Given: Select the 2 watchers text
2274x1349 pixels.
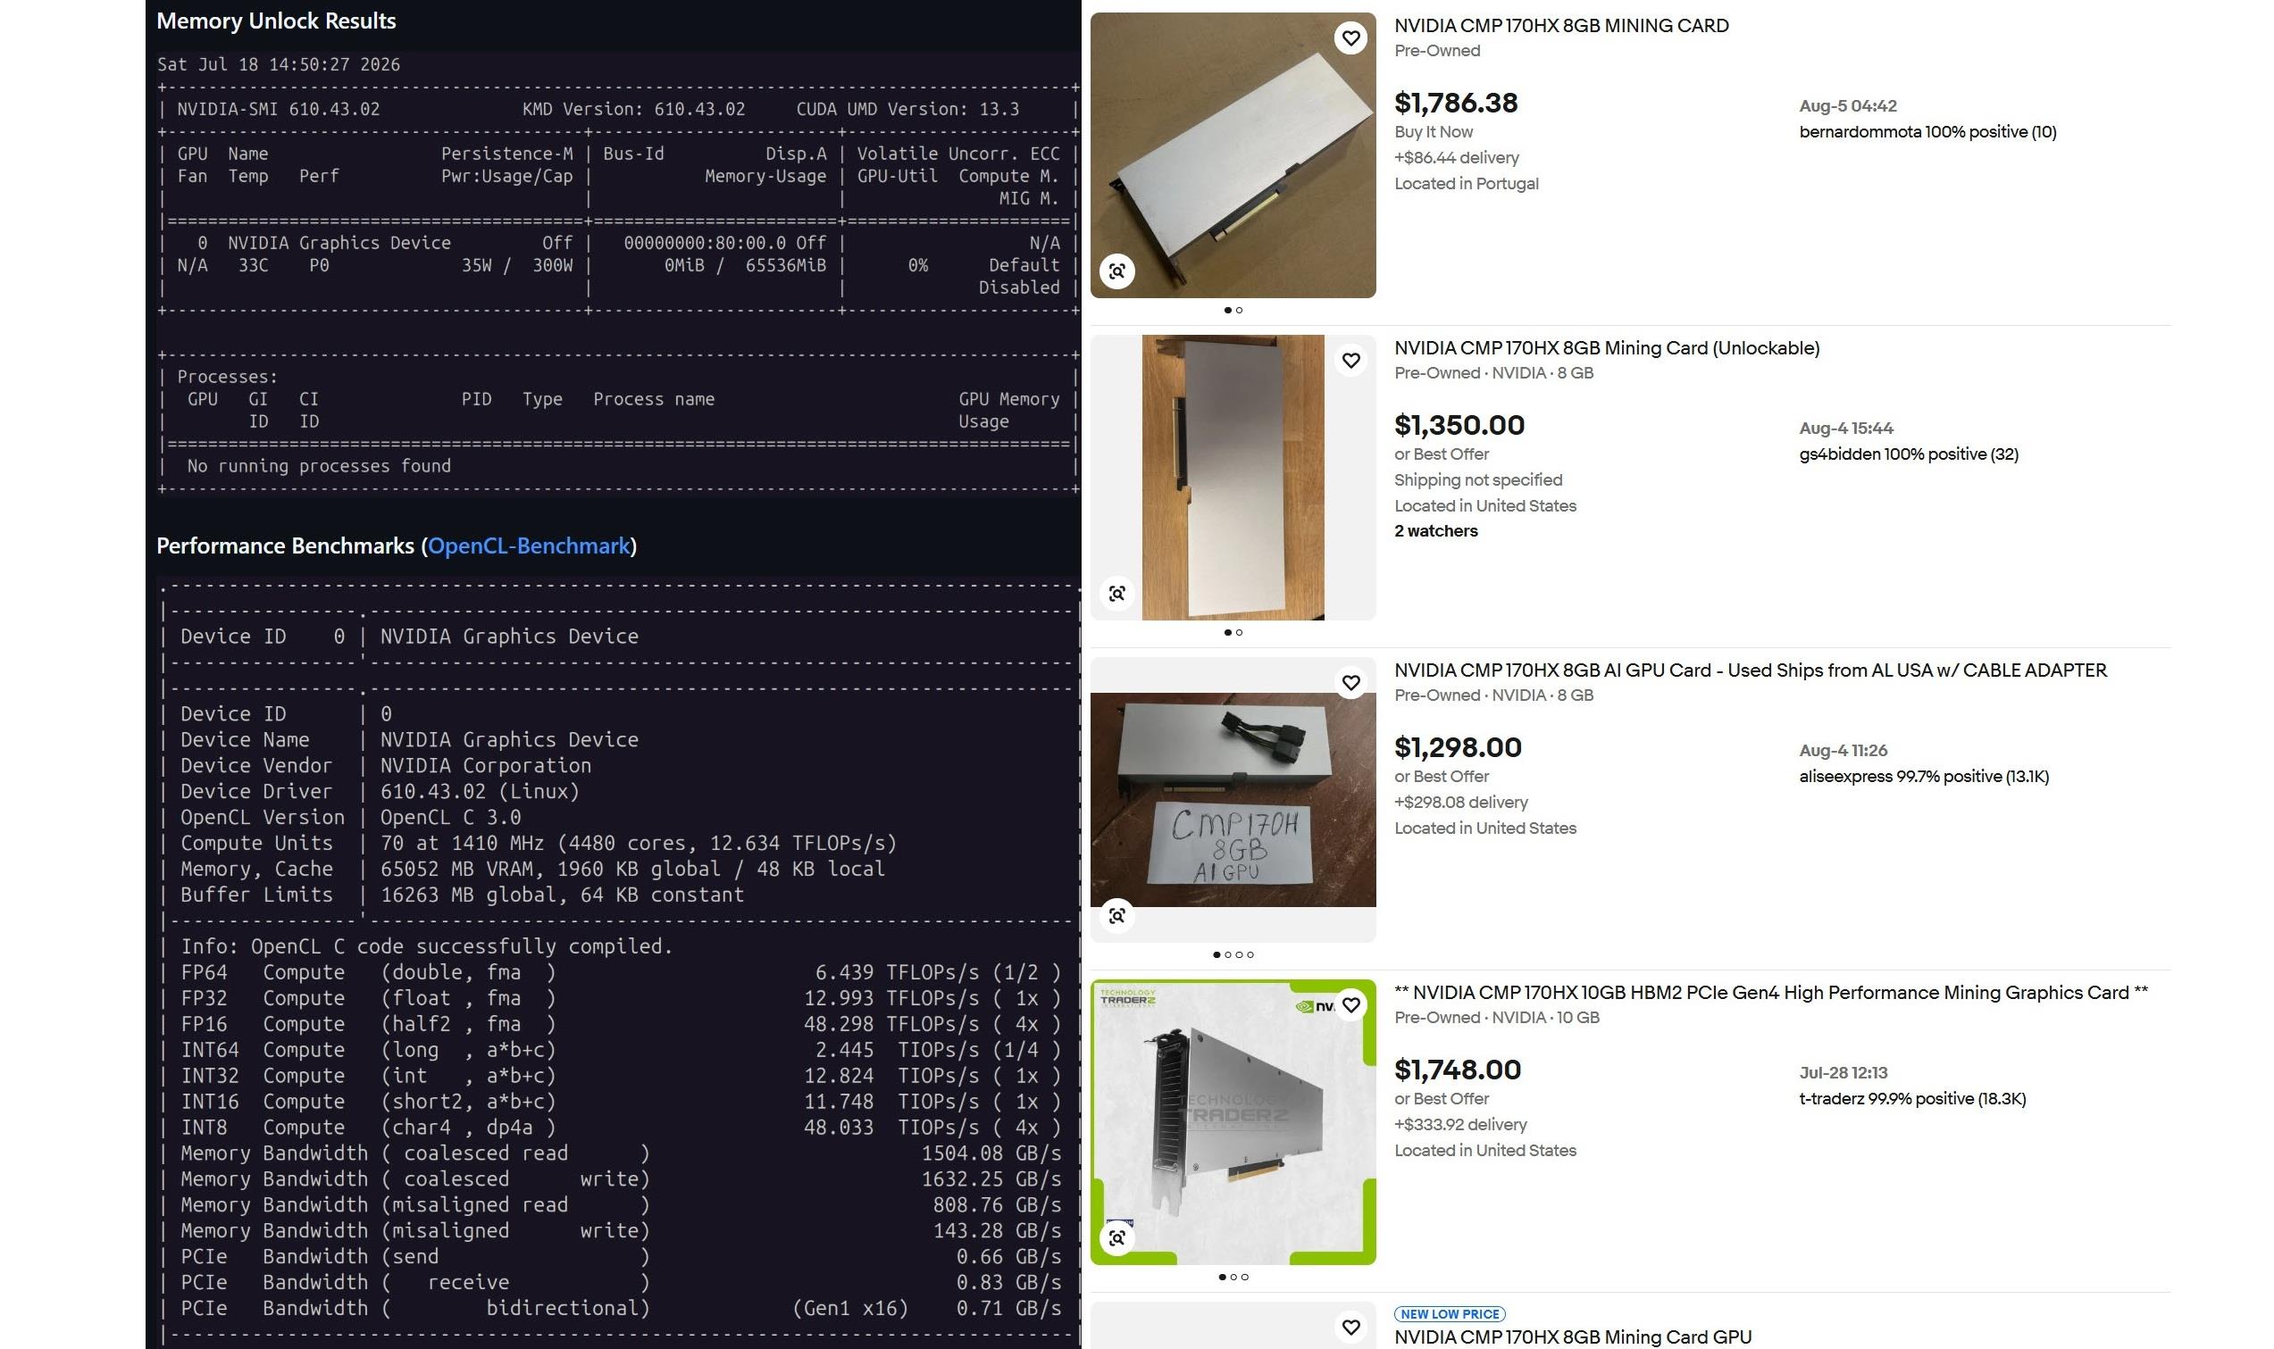Looking at the screenshot, I should click(x=1435, y=531).
